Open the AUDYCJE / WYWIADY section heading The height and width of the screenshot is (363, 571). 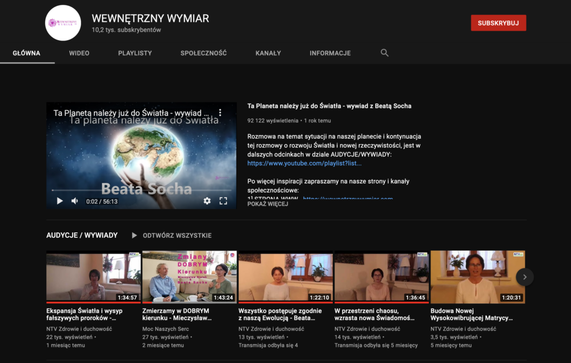[x=82, y=236]
